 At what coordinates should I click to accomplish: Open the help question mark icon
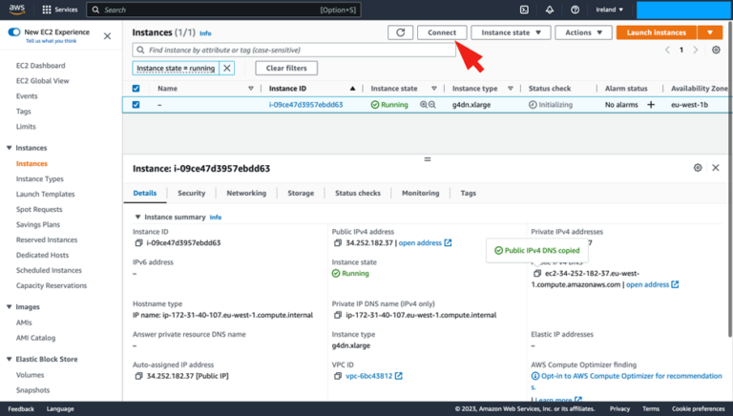(x=575, y=10)
